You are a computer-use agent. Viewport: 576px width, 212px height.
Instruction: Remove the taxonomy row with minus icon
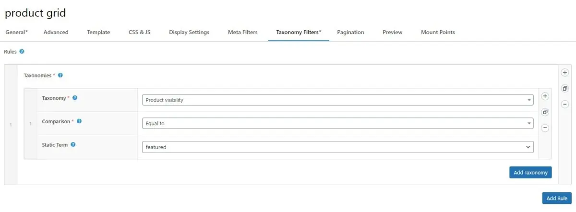click(545, 128)
